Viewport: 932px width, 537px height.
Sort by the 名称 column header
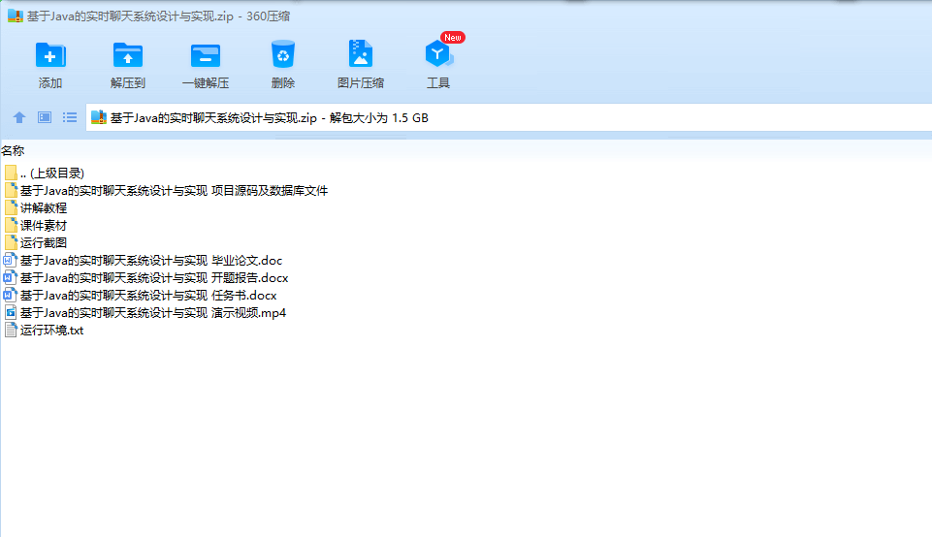pos(13,151)
